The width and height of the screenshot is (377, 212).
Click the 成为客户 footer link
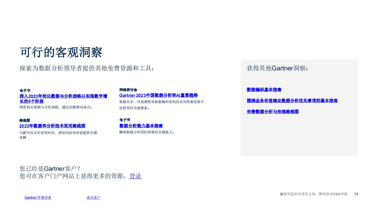94,198
